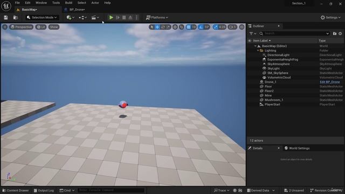Open the Actor menu
The image size is (345, 194).
95,3
